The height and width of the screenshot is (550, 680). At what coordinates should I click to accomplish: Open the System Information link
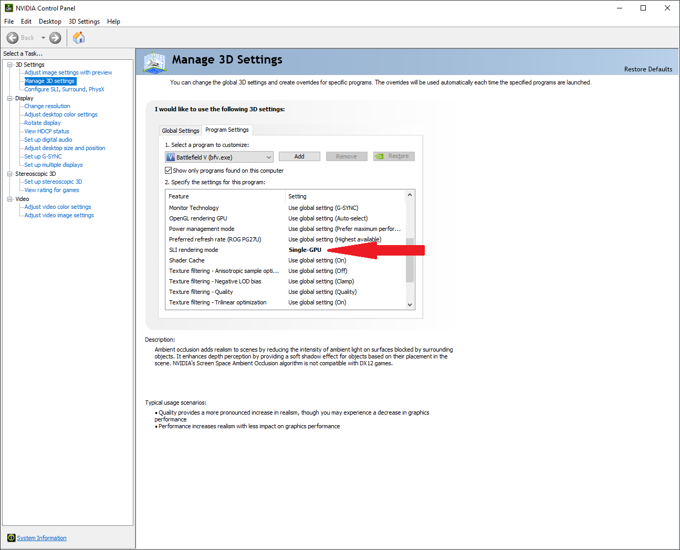tap(41, 538)
